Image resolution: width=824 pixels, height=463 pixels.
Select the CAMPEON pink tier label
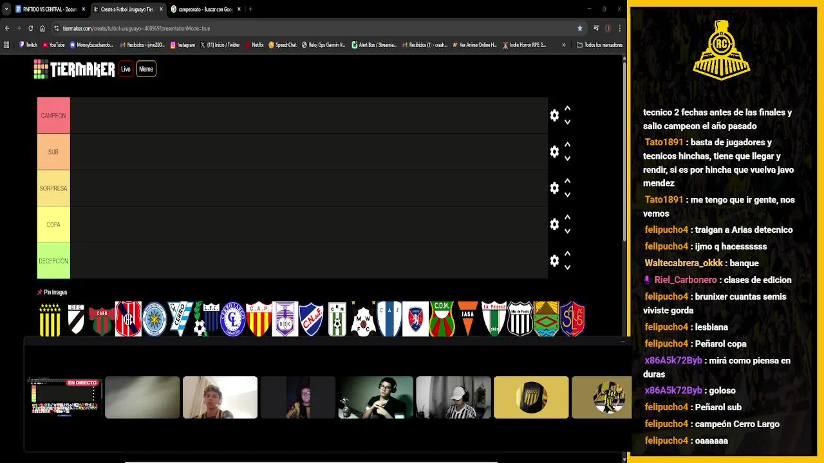53,116
